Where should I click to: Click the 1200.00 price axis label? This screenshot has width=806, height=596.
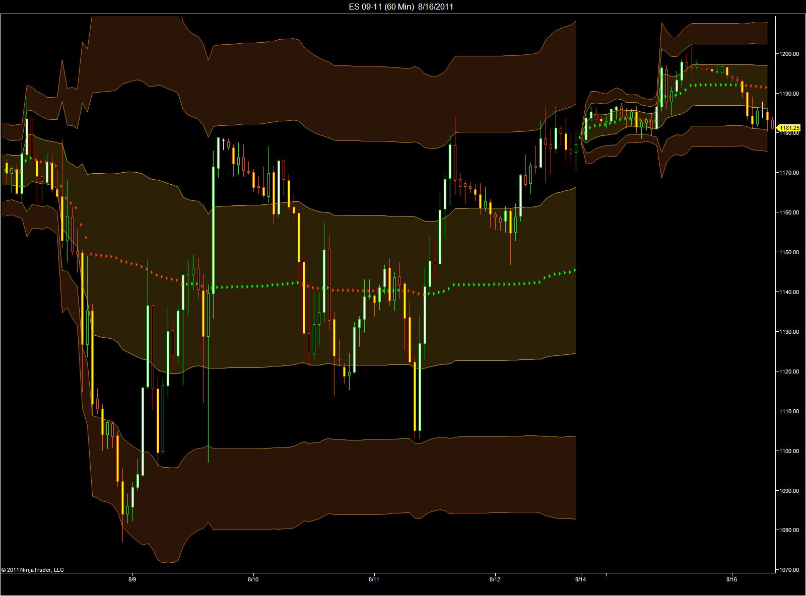(790, 54)
